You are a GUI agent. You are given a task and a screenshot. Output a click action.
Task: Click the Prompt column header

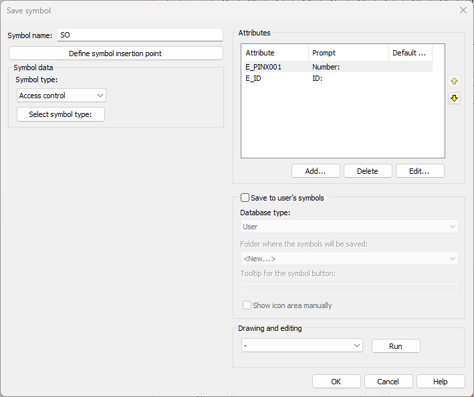348,53
